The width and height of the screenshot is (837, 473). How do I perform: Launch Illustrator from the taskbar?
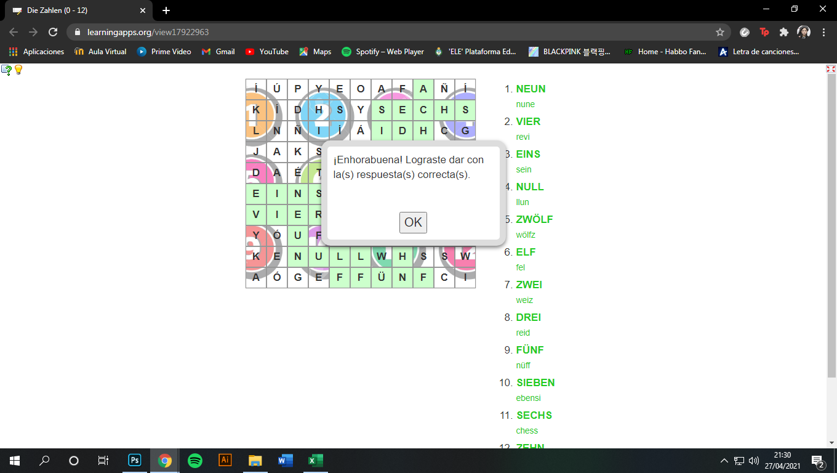coord(225,460)
